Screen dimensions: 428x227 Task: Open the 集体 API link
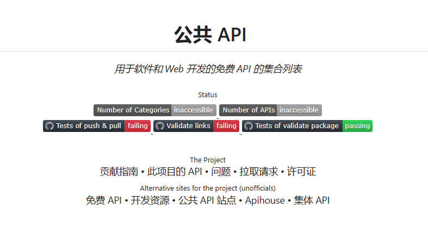312,200
